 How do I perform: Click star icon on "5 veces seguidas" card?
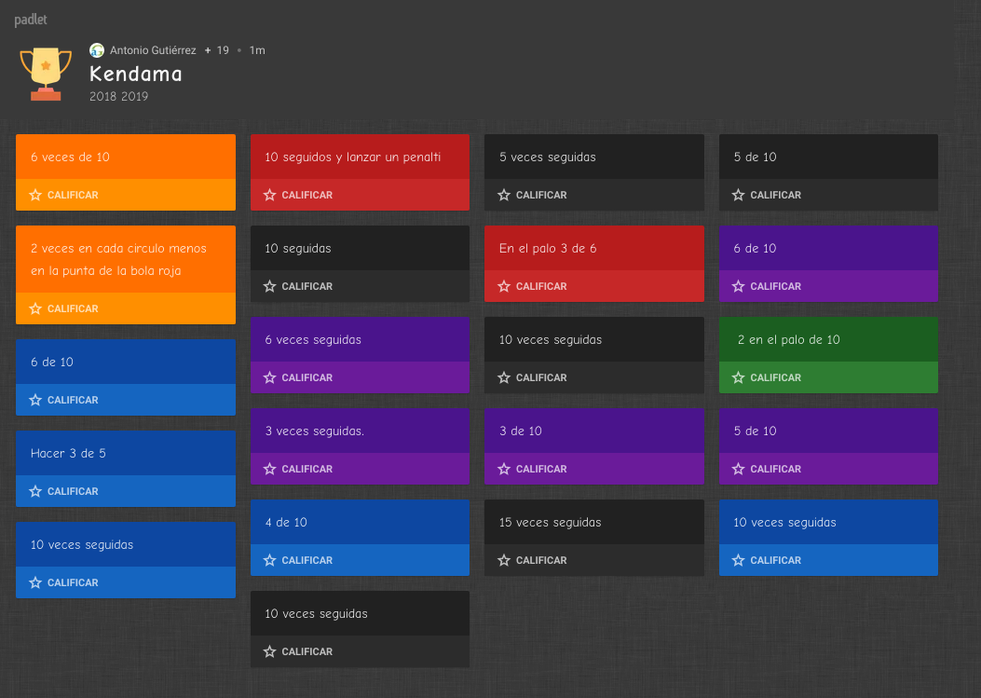(504, 195)
